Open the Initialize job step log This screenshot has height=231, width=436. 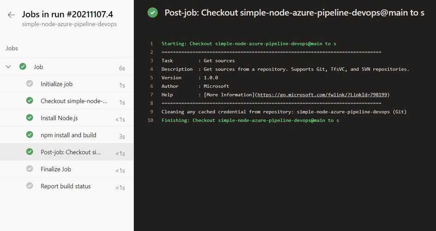(67, 84)
